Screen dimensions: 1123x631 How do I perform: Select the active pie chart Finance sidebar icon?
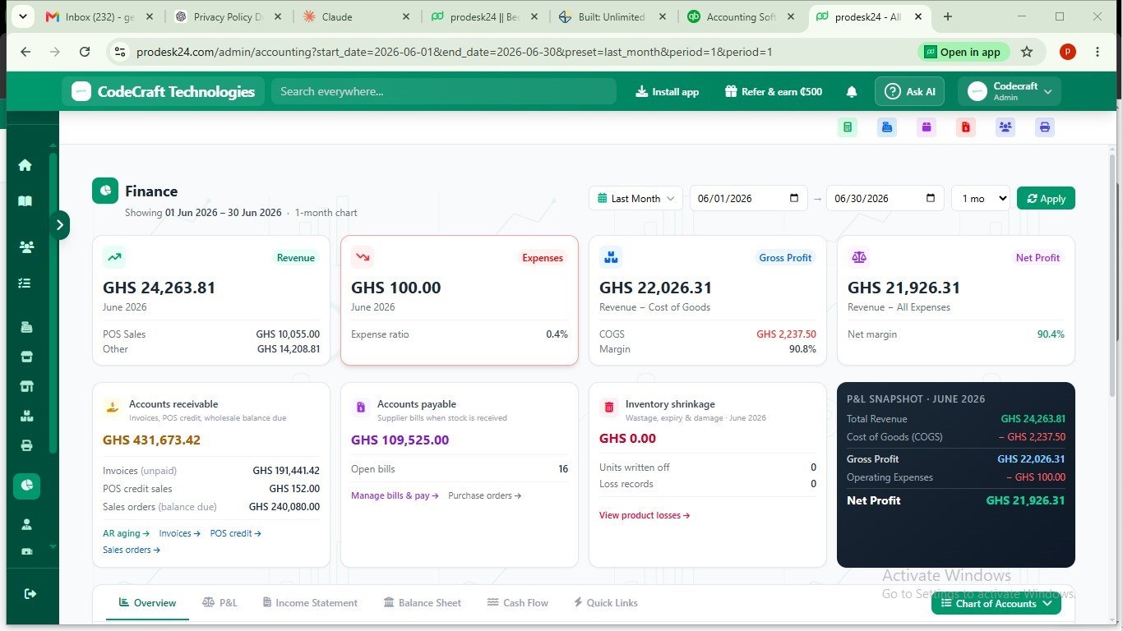[x=26, y=486]
